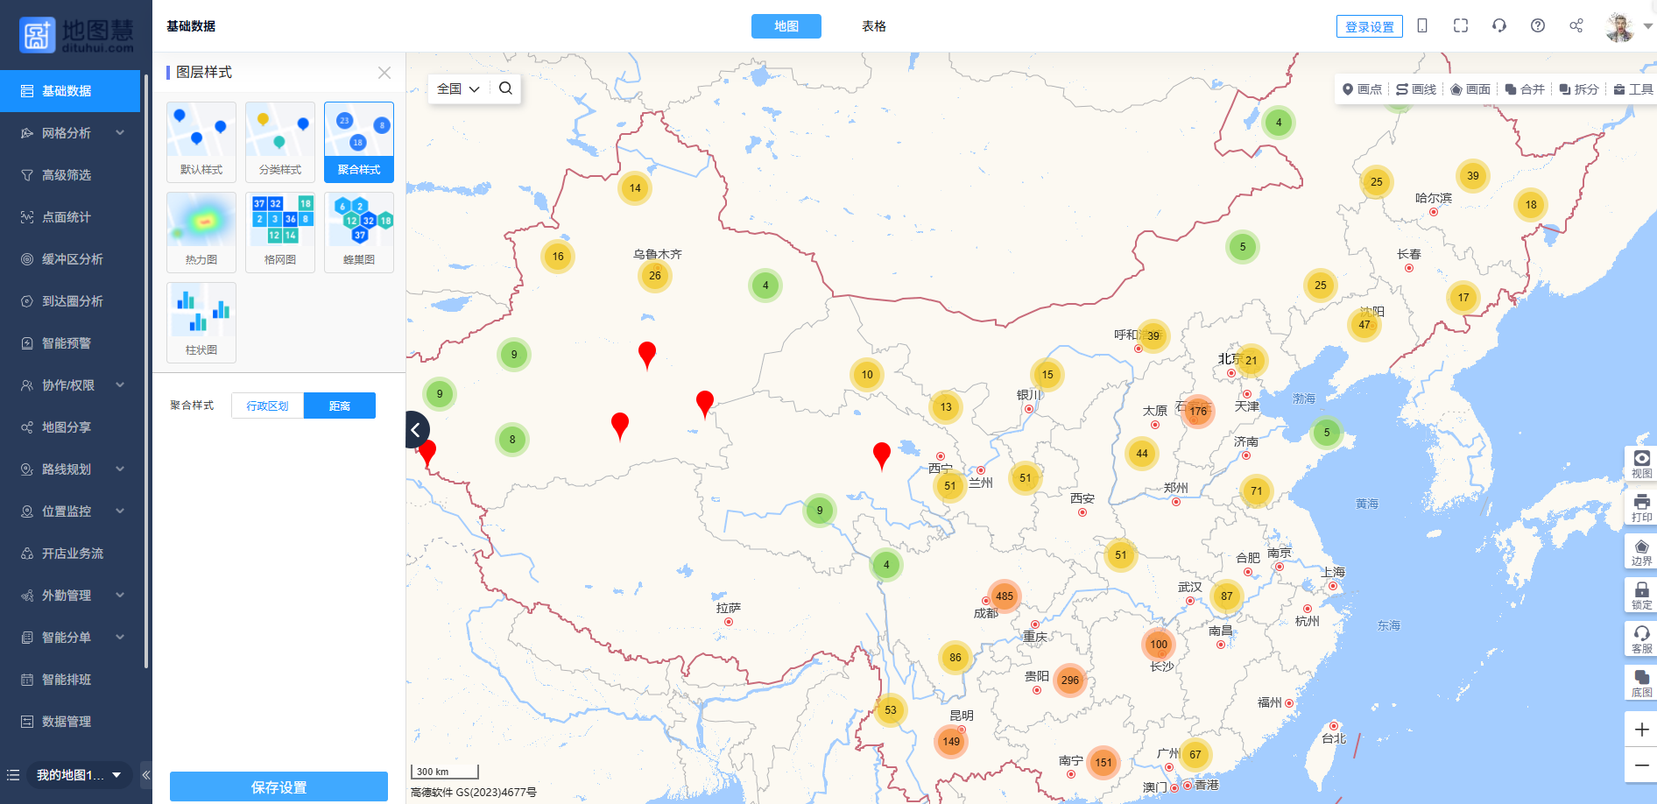Screen dimensions: 1657x804
Task: Open the share icon in header
Action: 1576,25
